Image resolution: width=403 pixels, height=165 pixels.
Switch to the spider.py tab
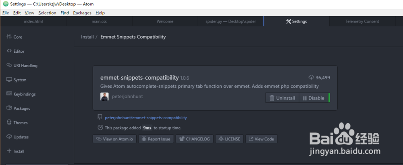click(231, 22)
